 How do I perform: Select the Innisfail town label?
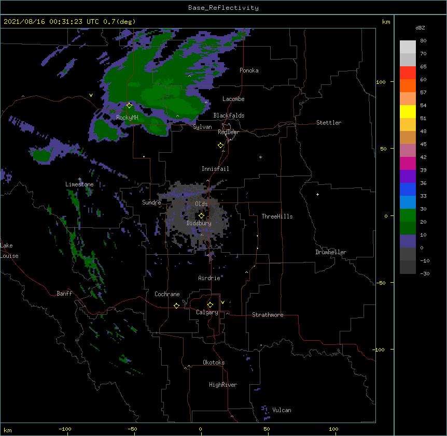(x=215, y=169)
